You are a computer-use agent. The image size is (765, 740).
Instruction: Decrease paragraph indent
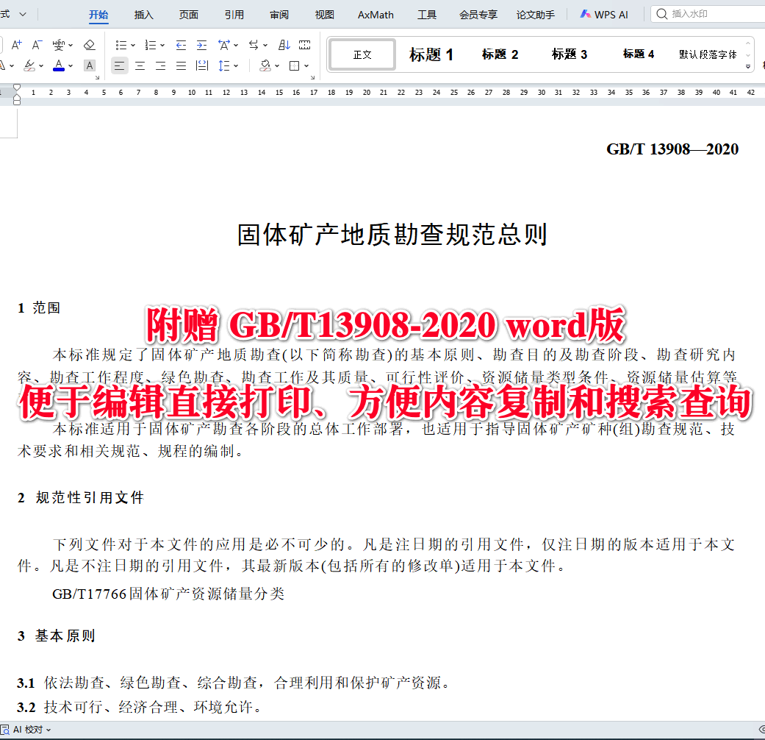coord(181,45)
